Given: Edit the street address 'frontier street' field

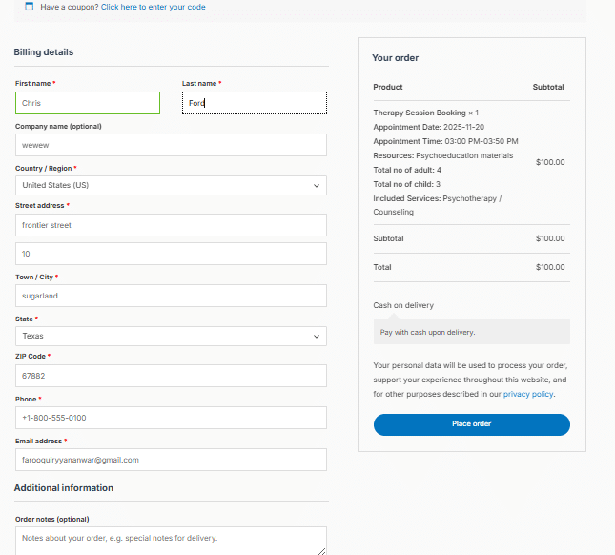Looking at the screenshot, I should (x=171, y=225).
